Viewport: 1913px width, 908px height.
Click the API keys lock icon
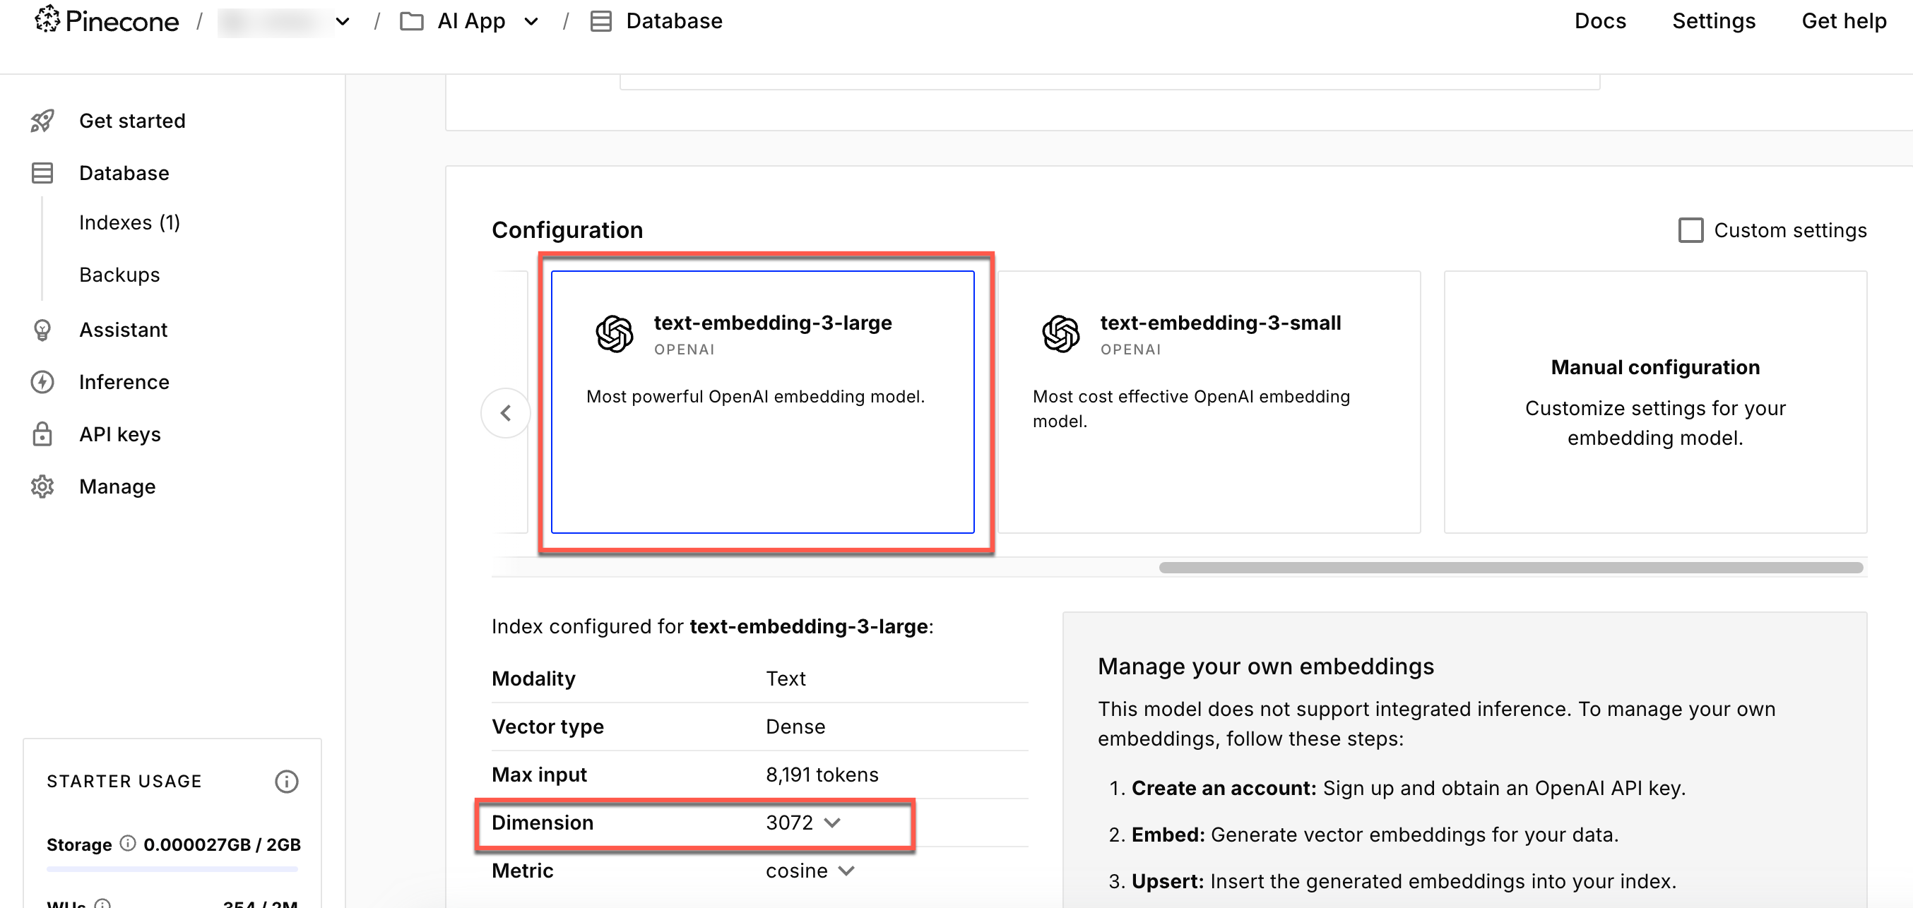tap(42, 434)
